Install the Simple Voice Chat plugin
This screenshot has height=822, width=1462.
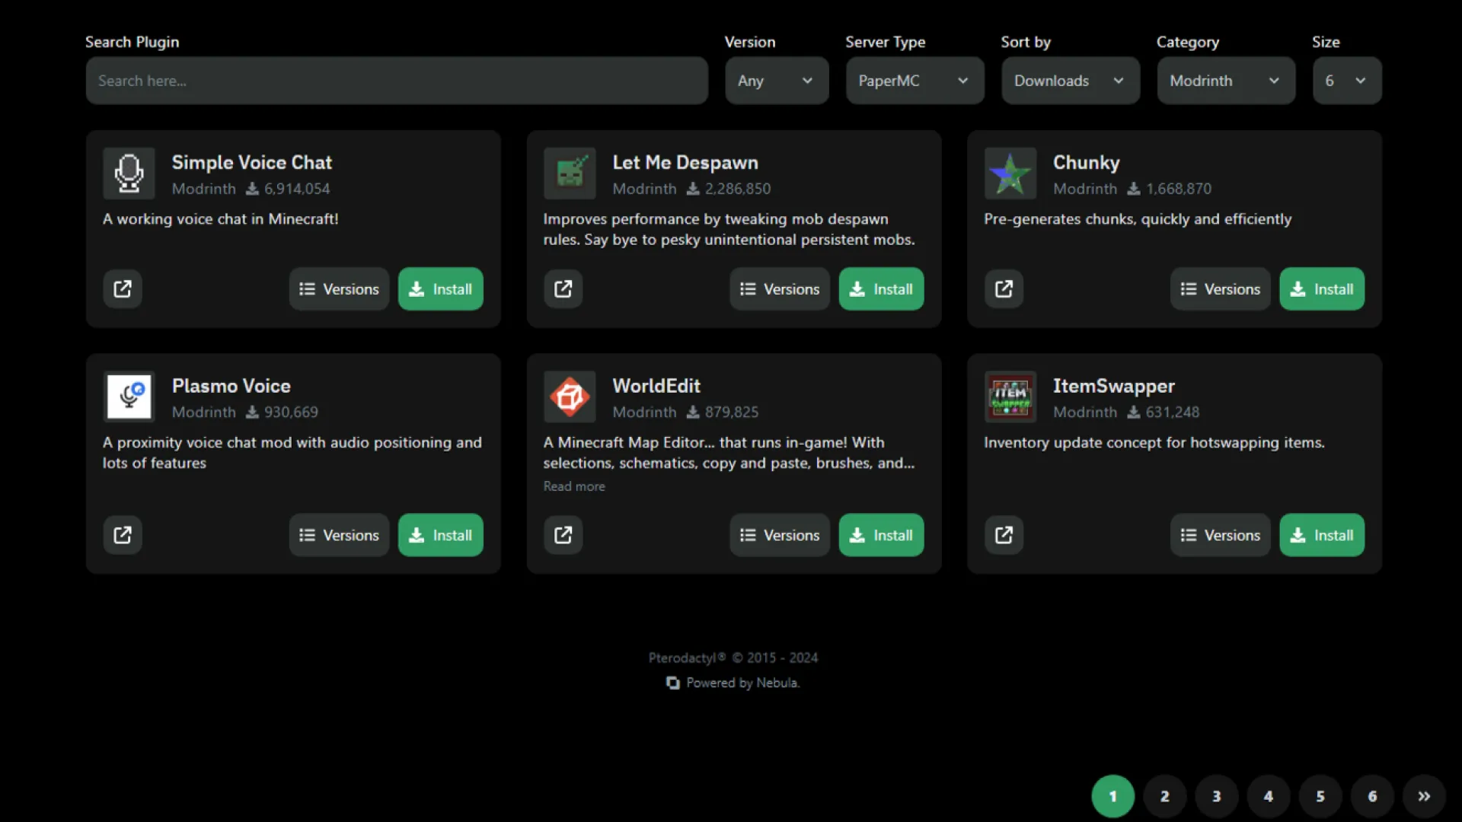[440, 289]
